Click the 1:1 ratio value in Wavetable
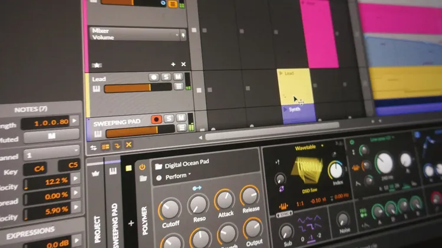442x248 pixels. [x=299, y=203]
